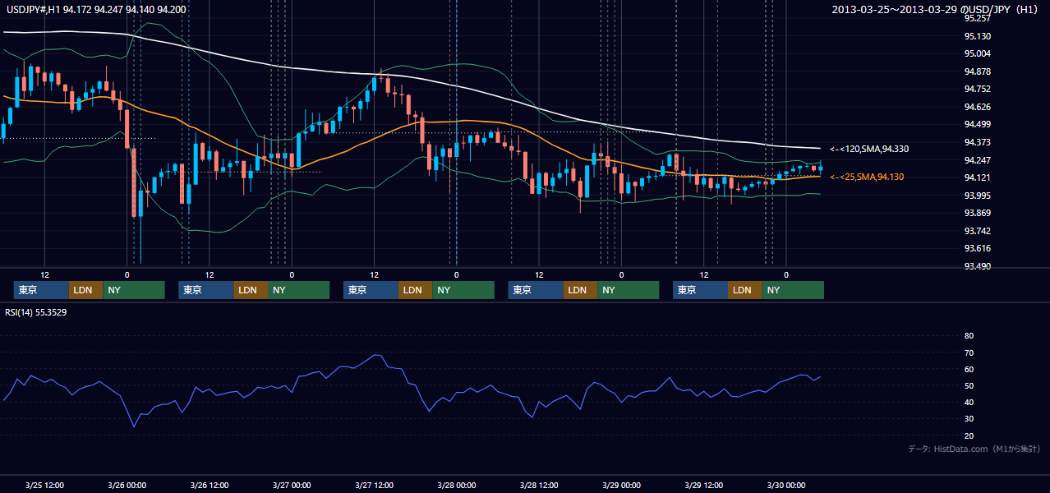Click the 2013-03-25〜2013-03-29 USD/JPY title

(x=937, y=10)
